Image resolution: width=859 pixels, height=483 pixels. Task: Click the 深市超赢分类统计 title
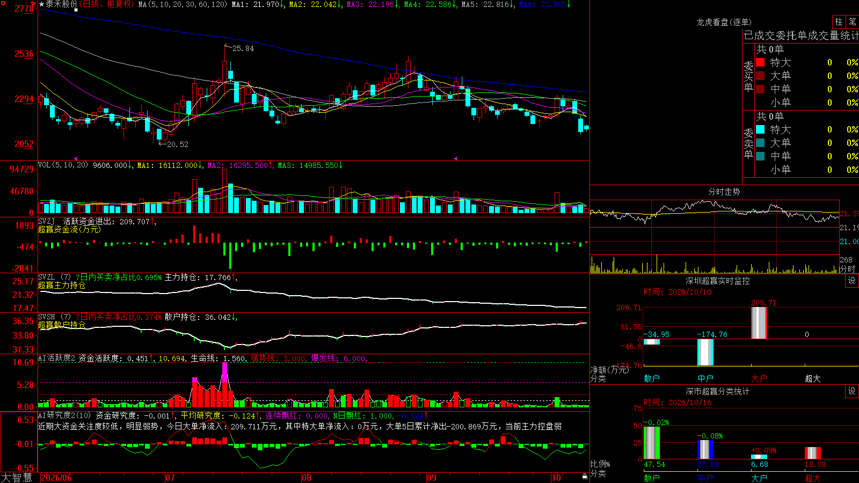718,391
